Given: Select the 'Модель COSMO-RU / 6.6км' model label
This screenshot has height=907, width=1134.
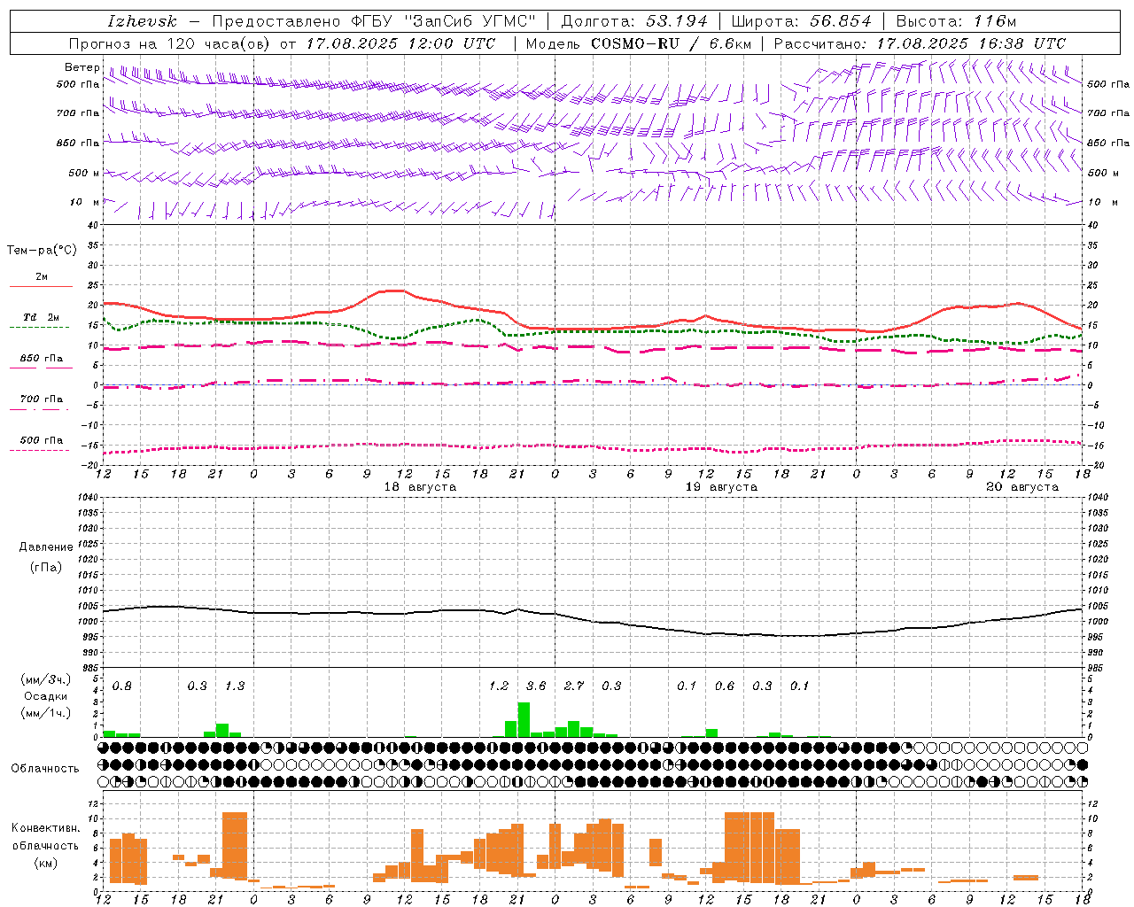Looking at the screenshot, I should [x=638, y=43].
